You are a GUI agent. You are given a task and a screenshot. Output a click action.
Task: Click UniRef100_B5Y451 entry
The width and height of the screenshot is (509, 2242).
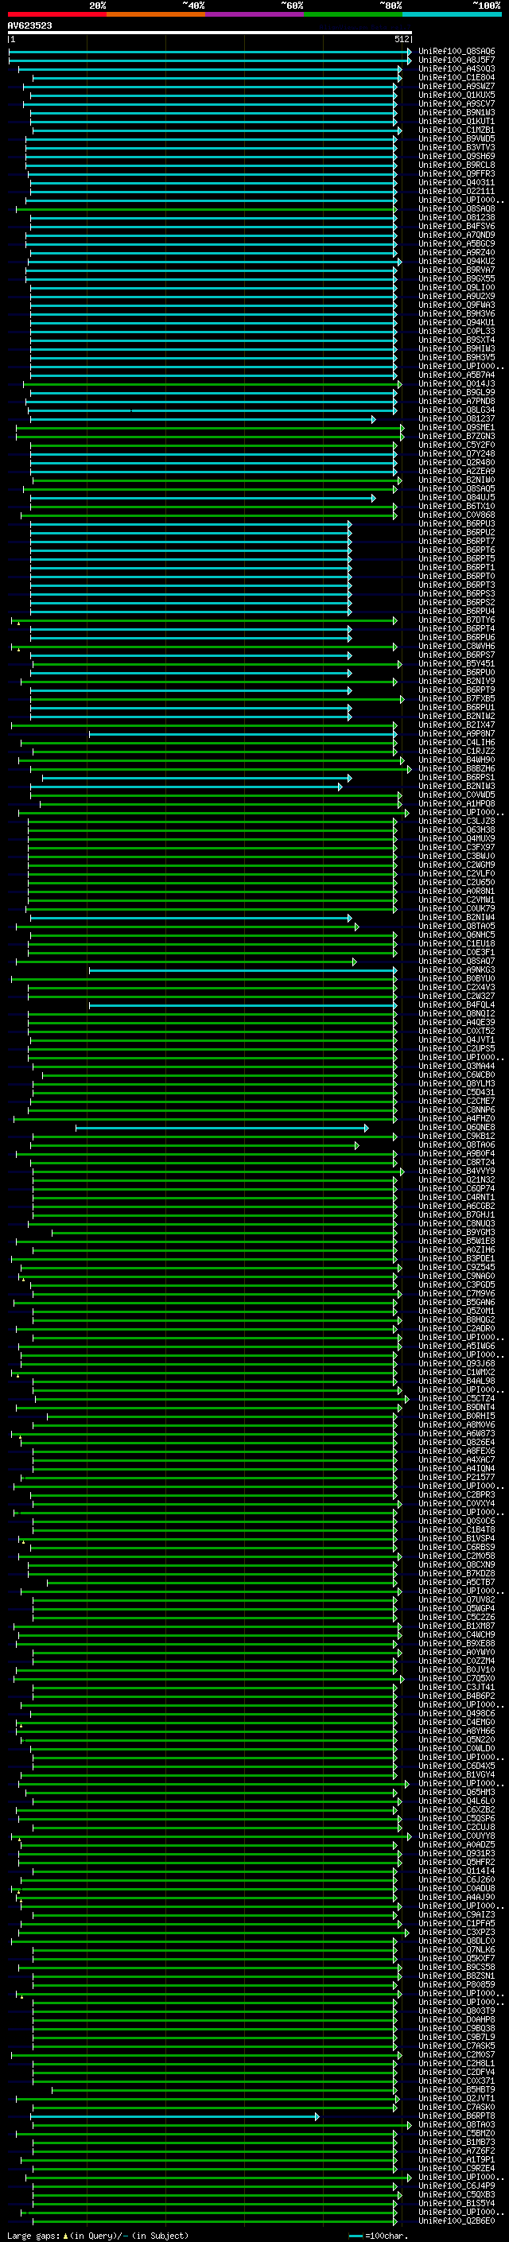(456, 663)
